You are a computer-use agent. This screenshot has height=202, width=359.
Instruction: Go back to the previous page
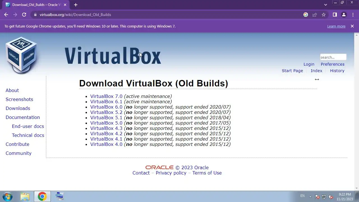pyautogui.click(x=6, y=15)
